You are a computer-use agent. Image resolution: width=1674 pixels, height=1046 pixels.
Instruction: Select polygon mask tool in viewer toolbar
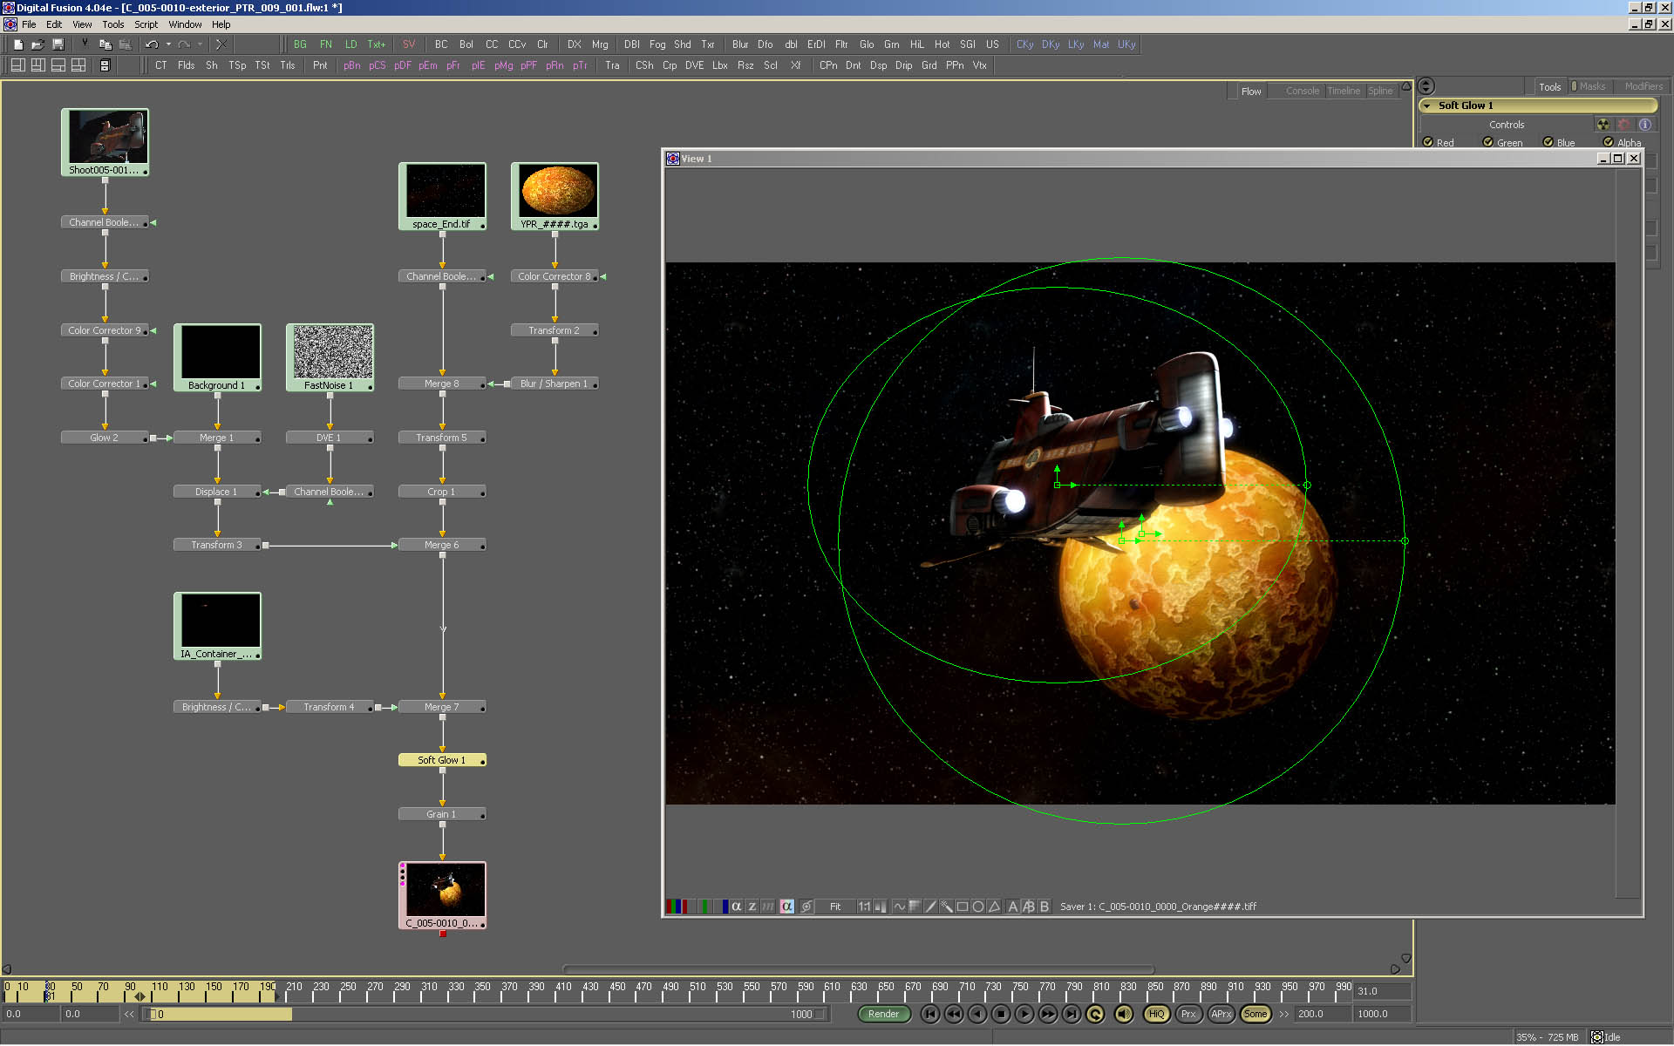[x=994, y=907]
